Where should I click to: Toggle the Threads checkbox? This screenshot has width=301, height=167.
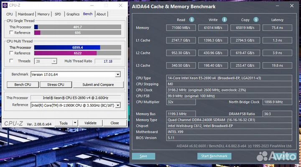11,61
